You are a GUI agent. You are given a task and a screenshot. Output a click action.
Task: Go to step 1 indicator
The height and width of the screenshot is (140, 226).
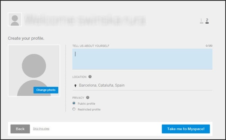click(x=202, y=21)
